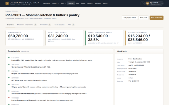The image size is (169, 105).
Task: Switch to the Production tab
Action: [45, 25]
